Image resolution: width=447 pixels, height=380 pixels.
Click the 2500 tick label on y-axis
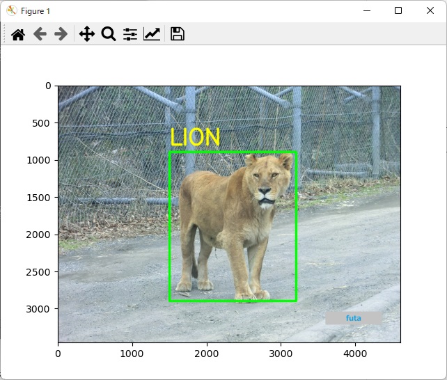click(39, 271)
